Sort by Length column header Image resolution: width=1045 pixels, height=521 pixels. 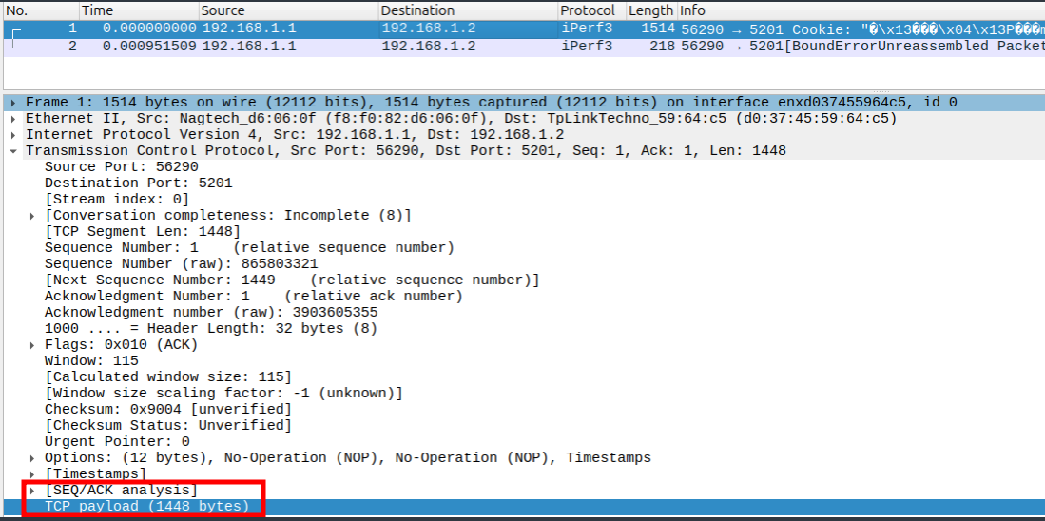650,10
